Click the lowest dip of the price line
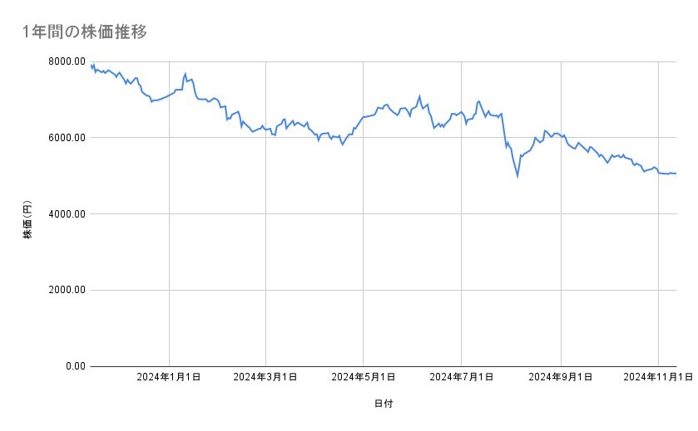Screen dimensions: 698x431 (517, 176)
